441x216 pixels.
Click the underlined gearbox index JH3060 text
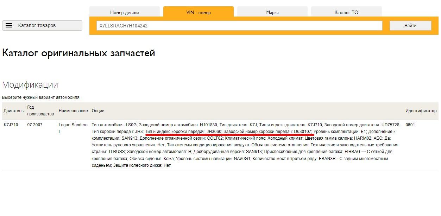pyautogui.click(x=214, y=131)
